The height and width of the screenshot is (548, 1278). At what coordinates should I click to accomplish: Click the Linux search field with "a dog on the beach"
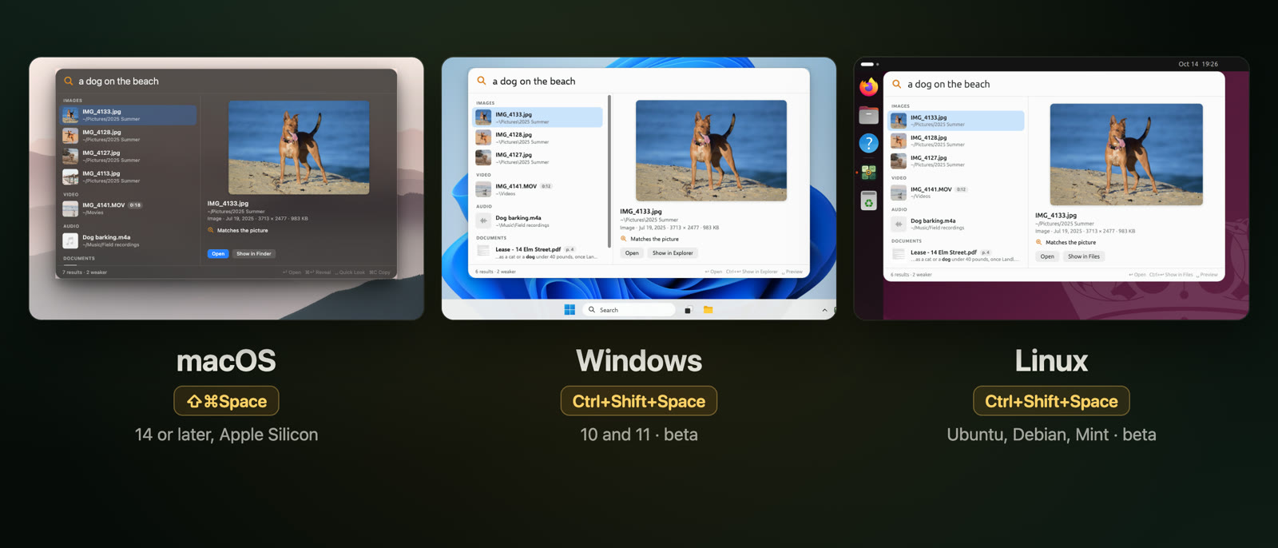pyautogui.click(x=1054, y=84)
